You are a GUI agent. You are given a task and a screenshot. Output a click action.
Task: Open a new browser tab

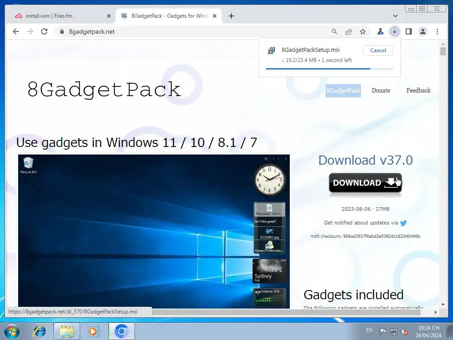pyautogui.click(x=231, y=16)
